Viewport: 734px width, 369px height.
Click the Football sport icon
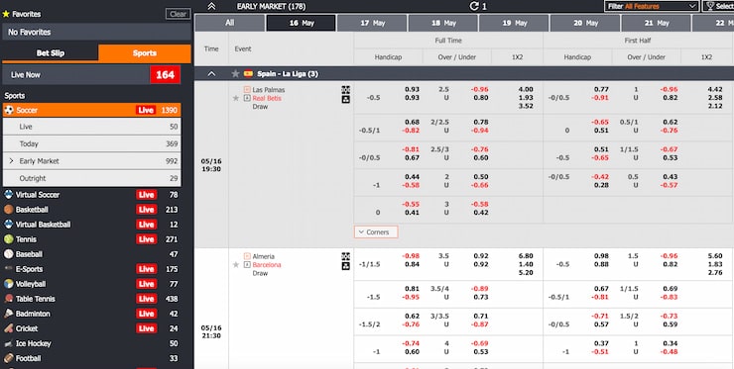coord(8,358)
